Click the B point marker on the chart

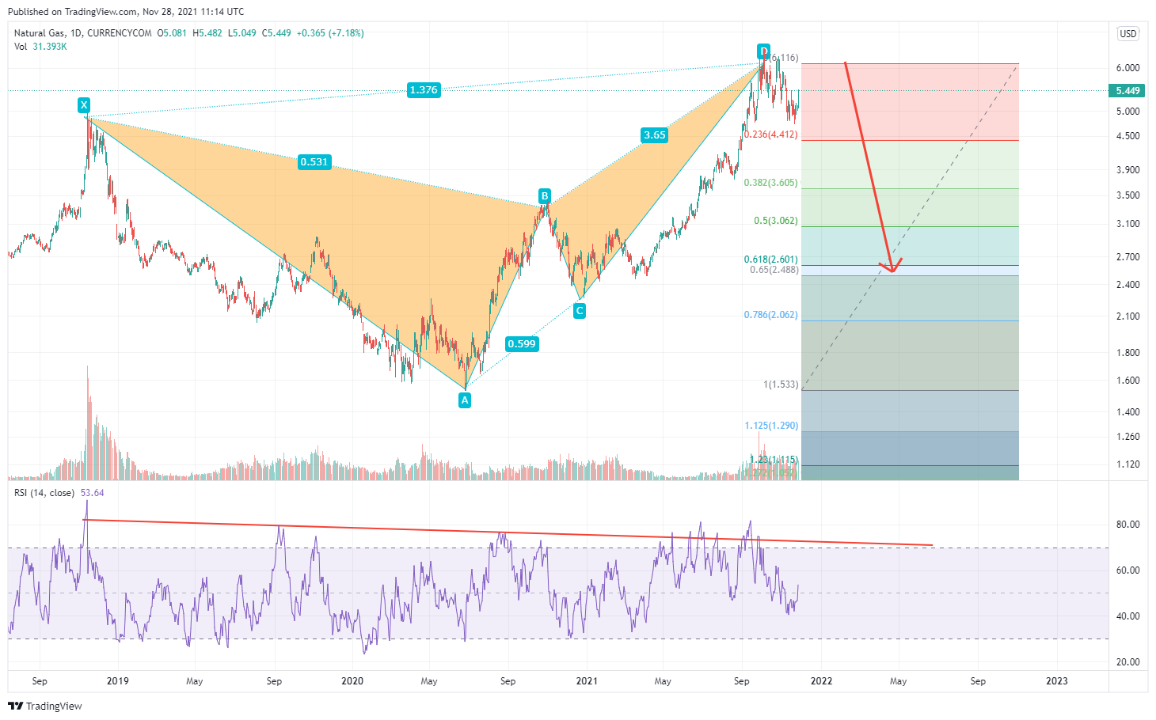(x=544, y=195)
